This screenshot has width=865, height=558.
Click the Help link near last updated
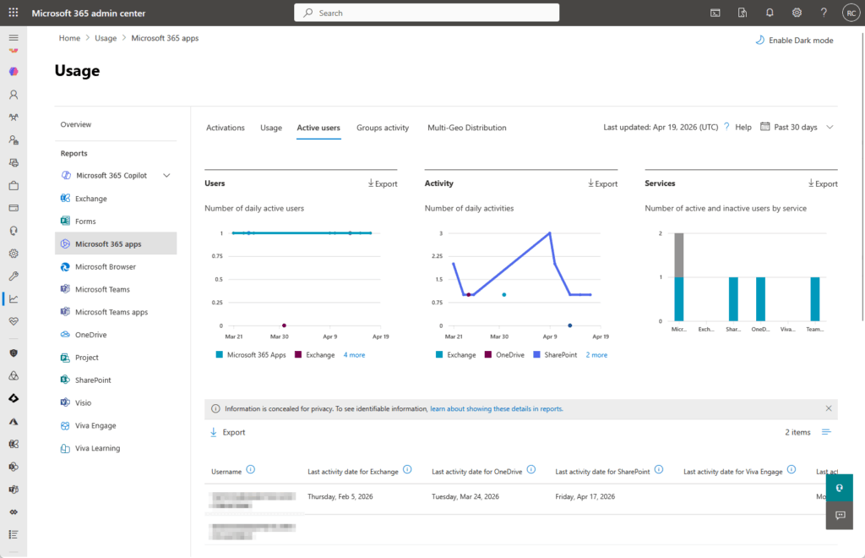click(737, 127)
